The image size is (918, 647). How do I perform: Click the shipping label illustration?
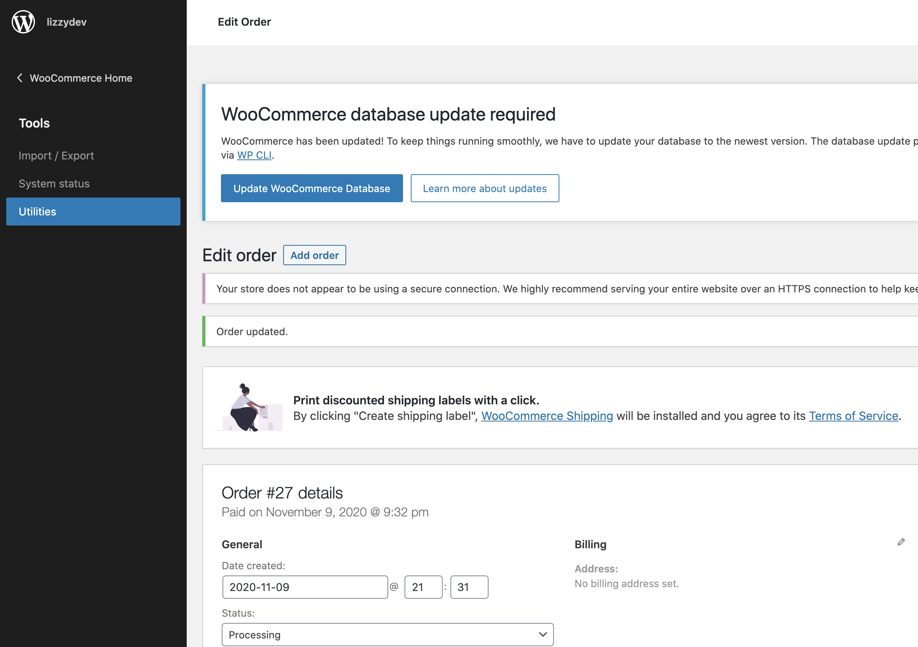tap(249, 407)
